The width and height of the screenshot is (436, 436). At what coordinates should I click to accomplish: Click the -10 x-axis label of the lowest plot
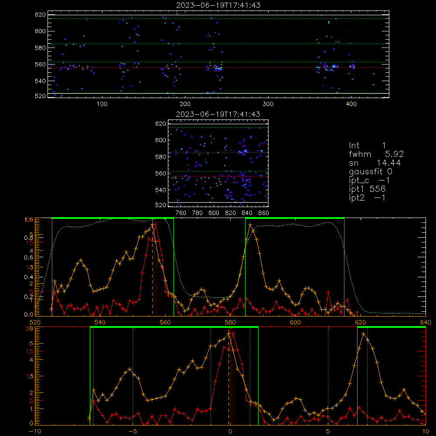coord(35,432)
